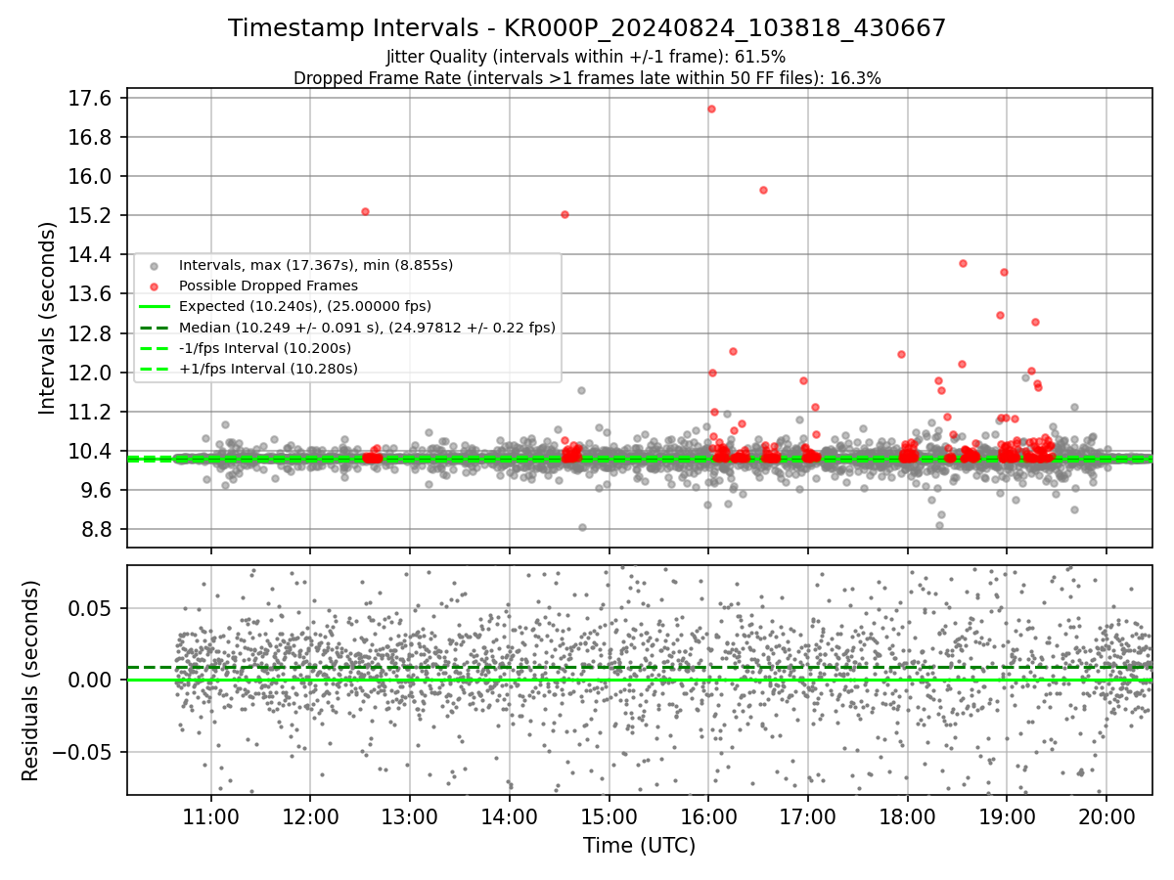Click the "Dropped Frame Rate ... 16.3%" subtitle line

click(587, 78)
